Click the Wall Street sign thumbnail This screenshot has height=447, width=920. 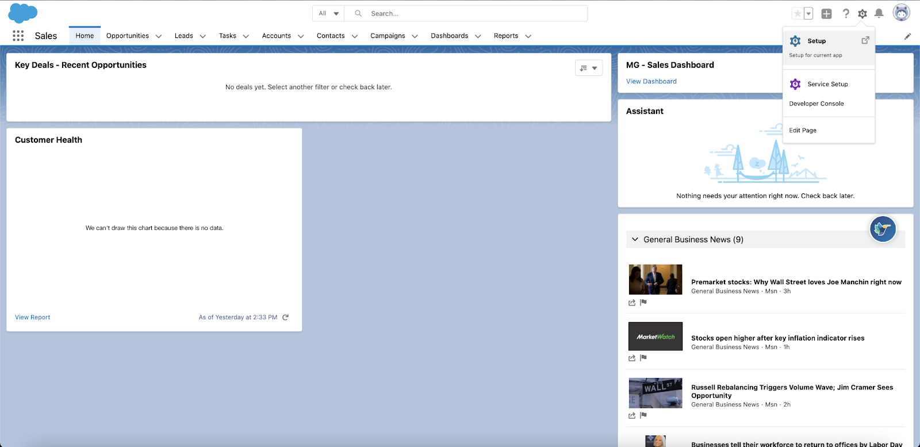click(x=655, y=393)
